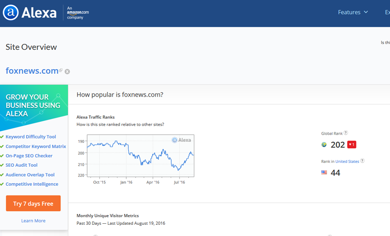Click the checkmark beside SEO Audit Tool
The image size is (390, 236).
pyautogui.click(x=2, y=165)
